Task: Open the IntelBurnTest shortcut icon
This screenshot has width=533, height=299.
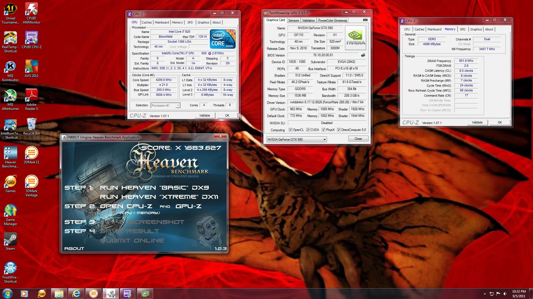Action: point(11,129)
